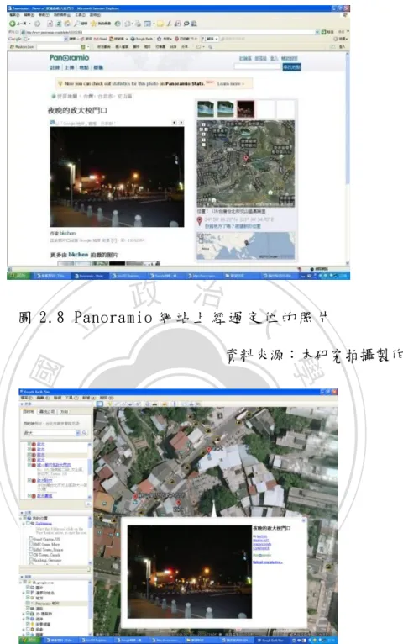
Task: Collapse the layers panel using its header triangle
Action: click(22, 577)
